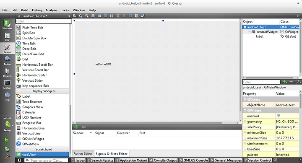Open the Analyze mode
The height and width of the screenshot is (163, 302).
click(7, 84)
